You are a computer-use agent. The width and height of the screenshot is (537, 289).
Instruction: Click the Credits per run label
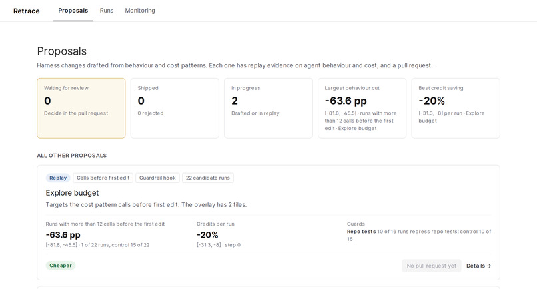coord(215,224)
